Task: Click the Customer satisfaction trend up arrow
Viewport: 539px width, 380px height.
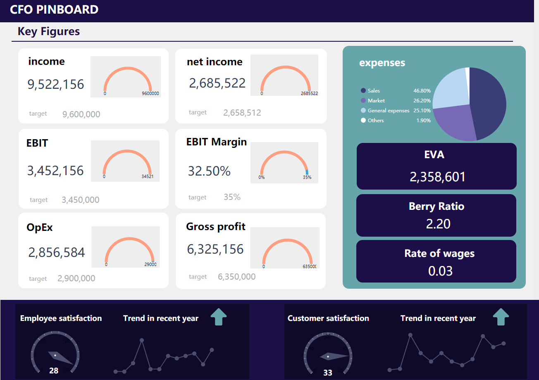Action: coord(501,317)
